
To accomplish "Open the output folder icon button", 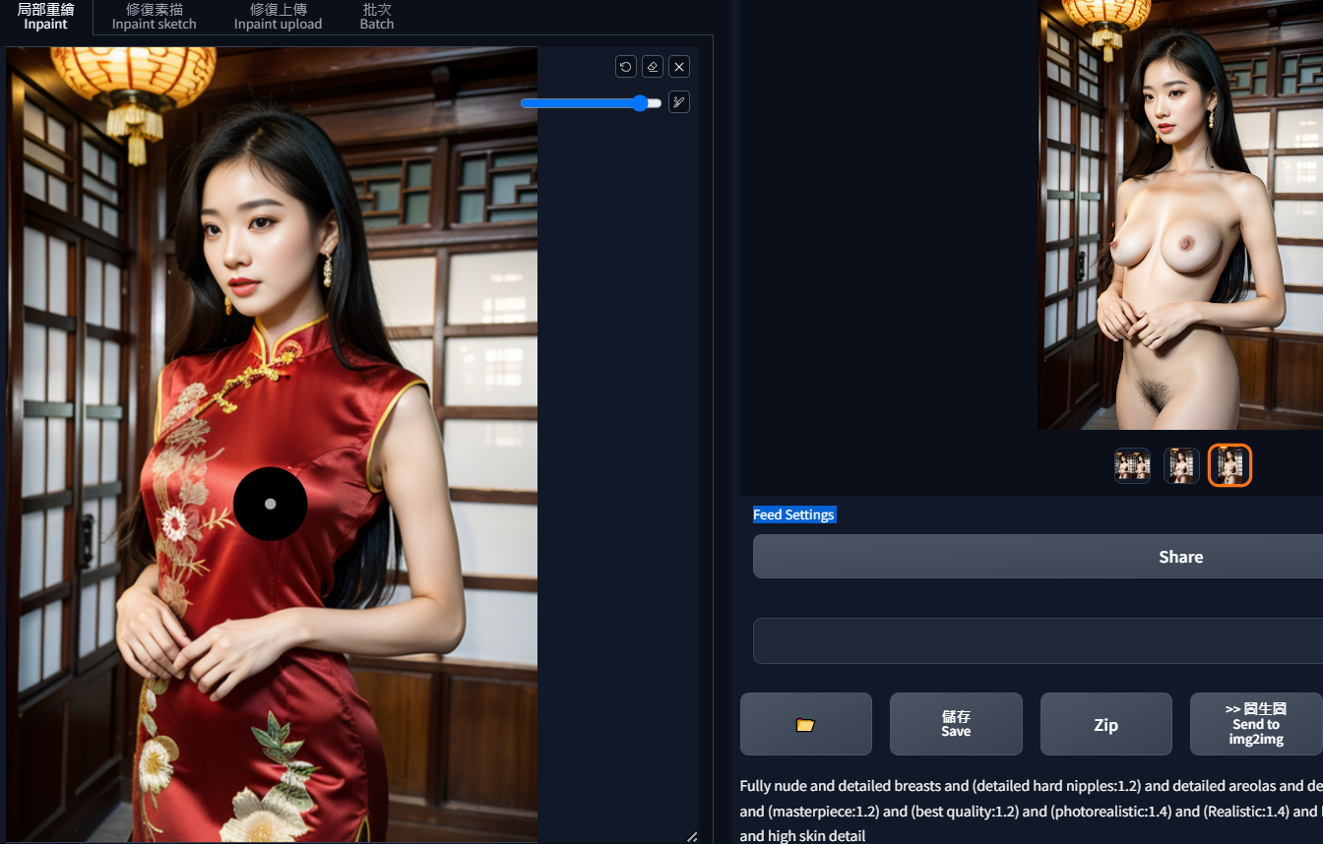I will (806, 724).
